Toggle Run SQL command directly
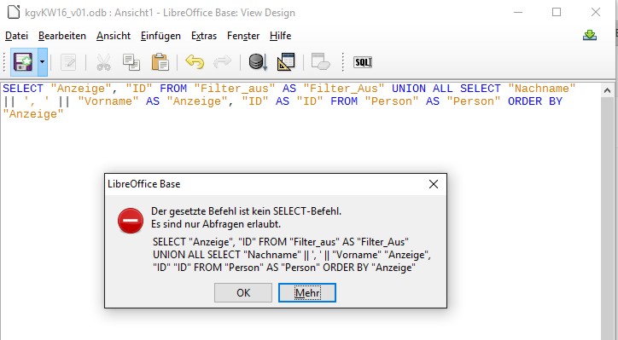Image resolution: width=618 pixels, height=340 pixels. click(363, 62)
